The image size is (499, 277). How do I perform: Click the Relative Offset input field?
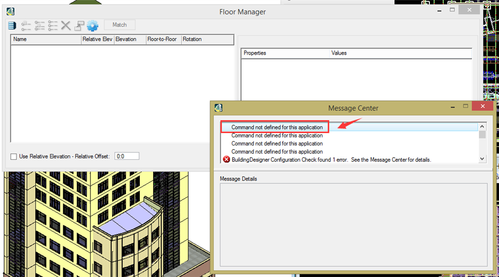[x=126, y=157]
